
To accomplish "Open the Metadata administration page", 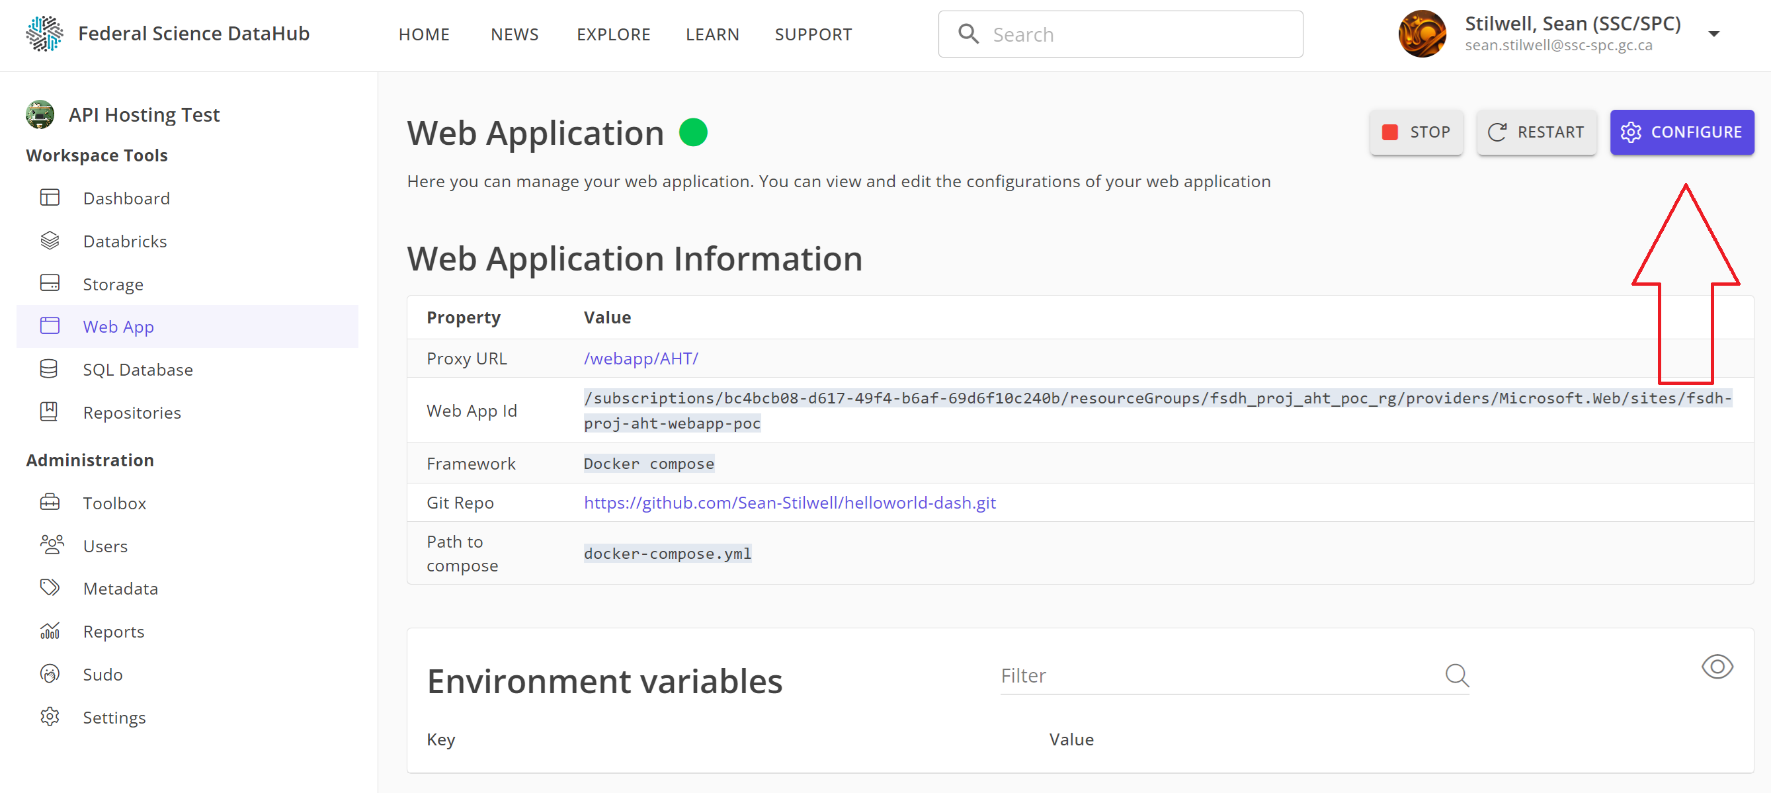I will (x=120, y=588).
